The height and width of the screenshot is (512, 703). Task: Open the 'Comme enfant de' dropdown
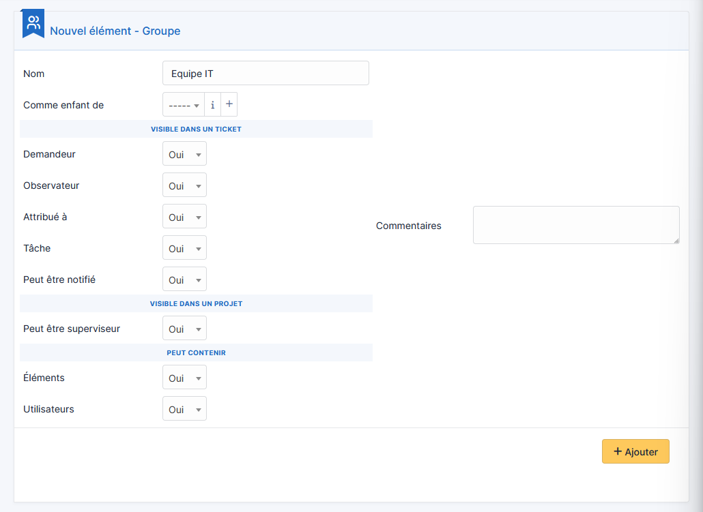[184, 105]
